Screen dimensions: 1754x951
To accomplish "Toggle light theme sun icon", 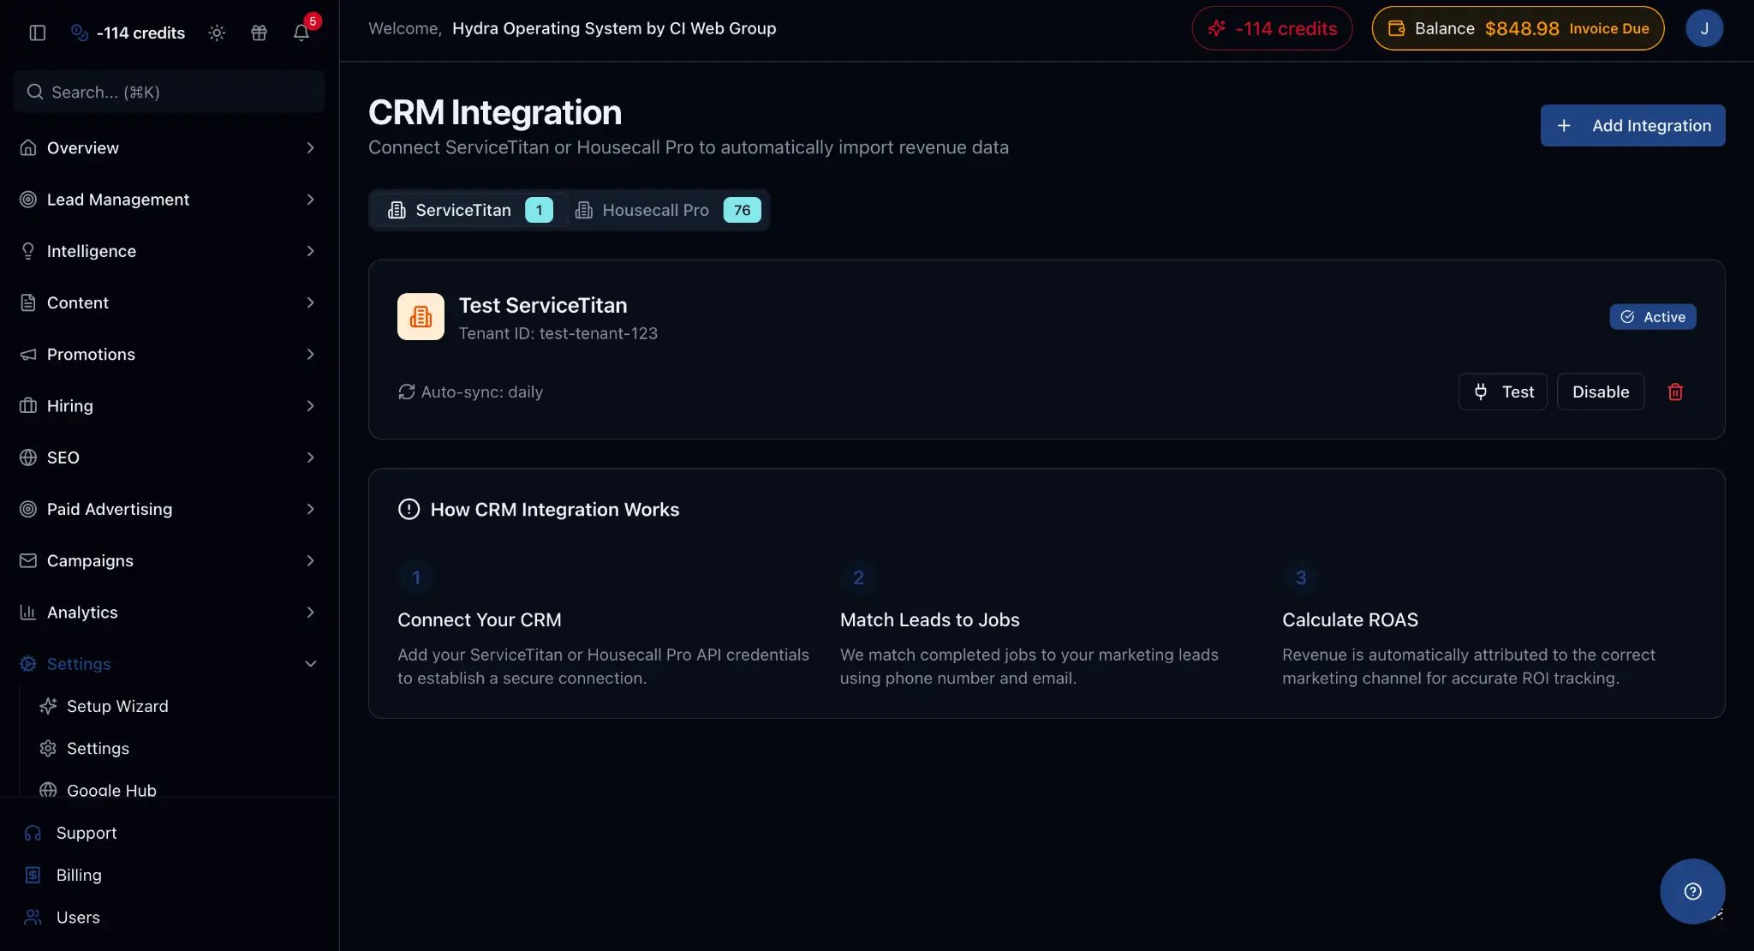I will [217, 33].
